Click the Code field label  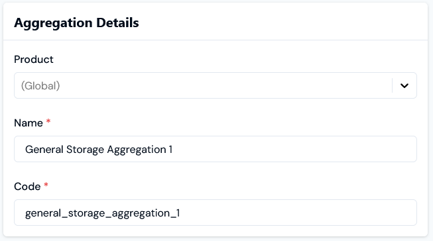(x=27, y=187)
